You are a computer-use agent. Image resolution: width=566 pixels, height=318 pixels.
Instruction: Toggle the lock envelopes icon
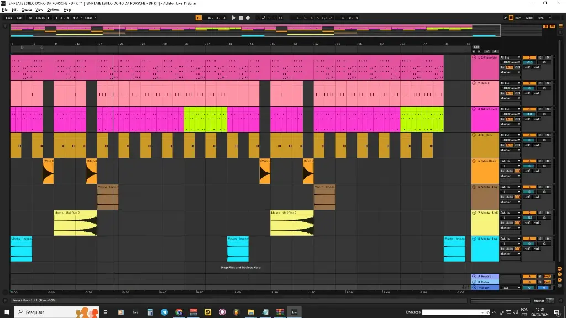point(495,51)
